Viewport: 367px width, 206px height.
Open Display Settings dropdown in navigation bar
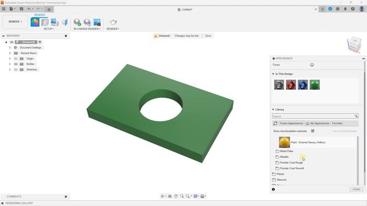196,196
